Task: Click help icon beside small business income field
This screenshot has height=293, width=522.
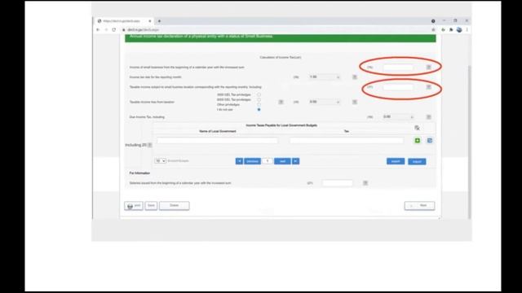Action: (429, 67)
